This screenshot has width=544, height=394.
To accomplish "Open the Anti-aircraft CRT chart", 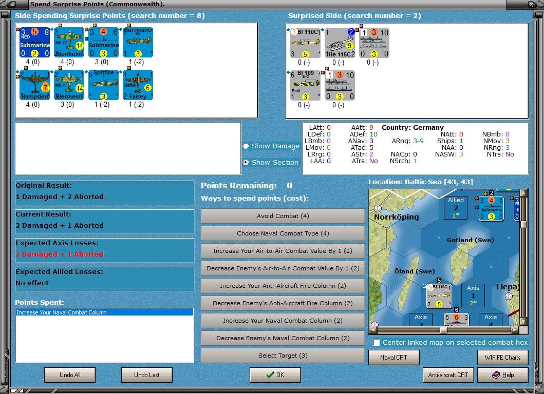I will [x=448, y=375].
